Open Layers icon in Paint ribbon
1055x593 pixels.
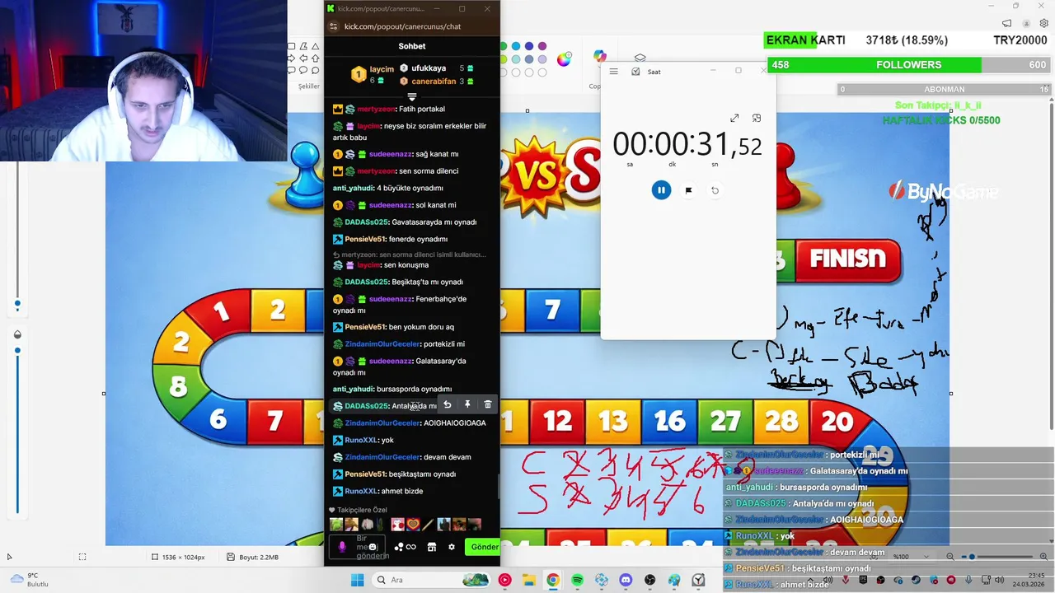click(x=640, y=58)
